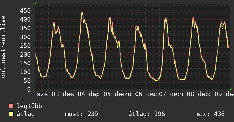234x122 pixels.
Task: Click the green arrow atop the y-axis
Action: click(x=35, y=3)
